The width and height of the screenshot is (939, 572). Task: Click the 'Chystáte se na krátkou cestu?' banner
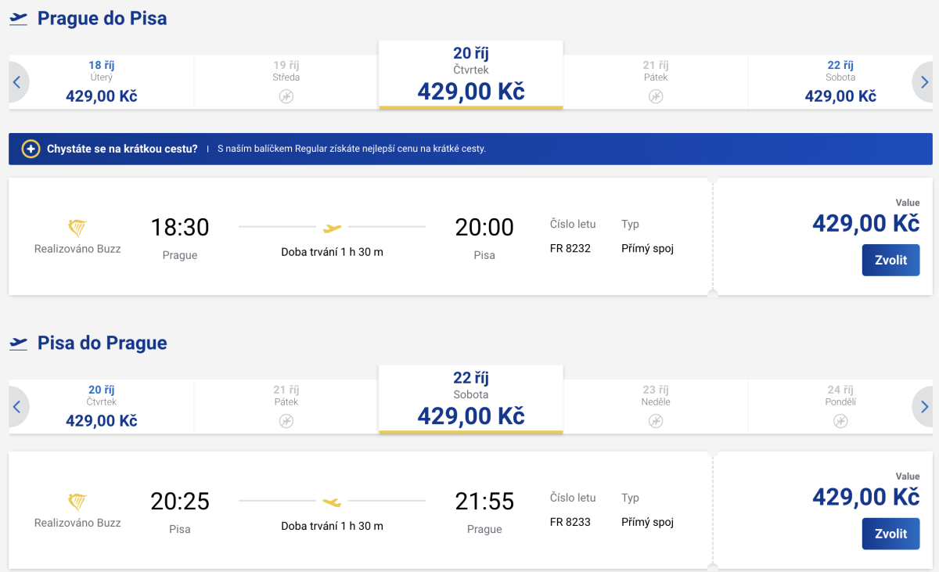point(122,149)
